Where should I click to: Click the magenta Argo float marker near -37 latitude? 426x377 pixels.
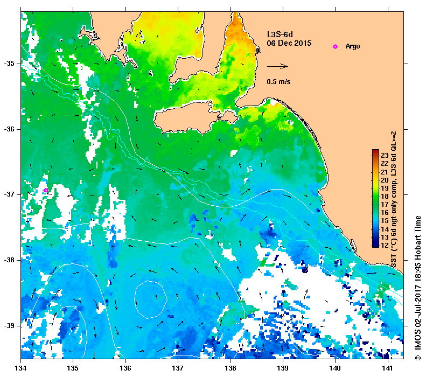tap(46, 191)
